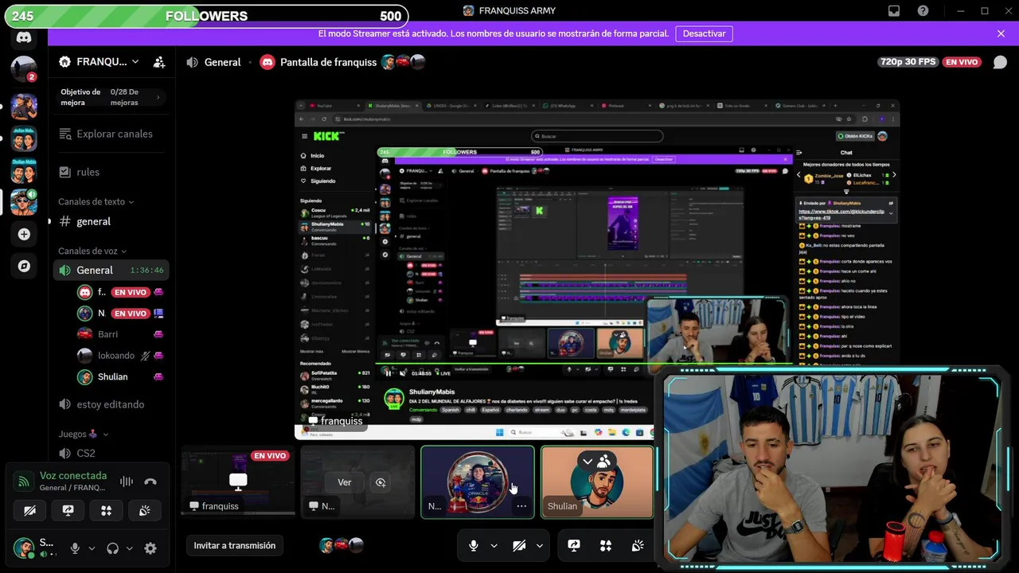Image resolution: width=1019 pixels, height=573 pixels.
Task: Share your screen from voice panel
Action: (x=68, y=510)
